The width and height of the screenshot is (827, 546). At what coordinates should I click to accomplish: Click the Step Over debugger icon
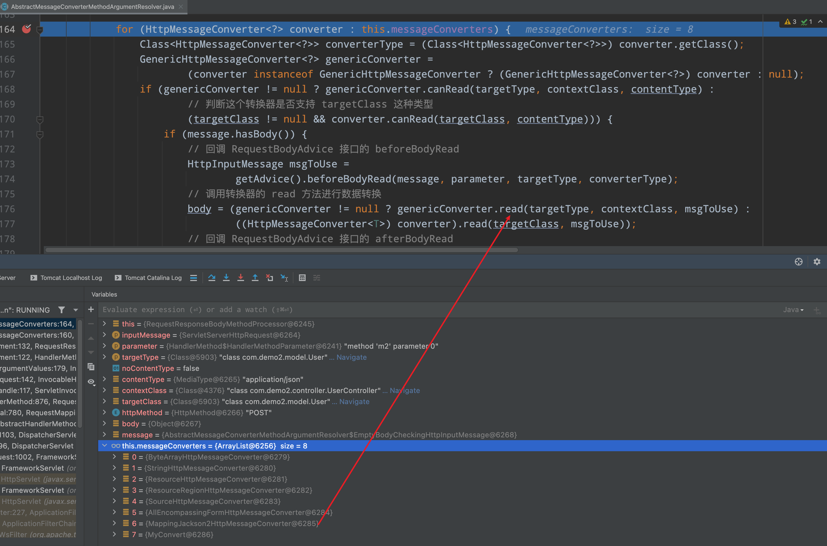point(212,277)
